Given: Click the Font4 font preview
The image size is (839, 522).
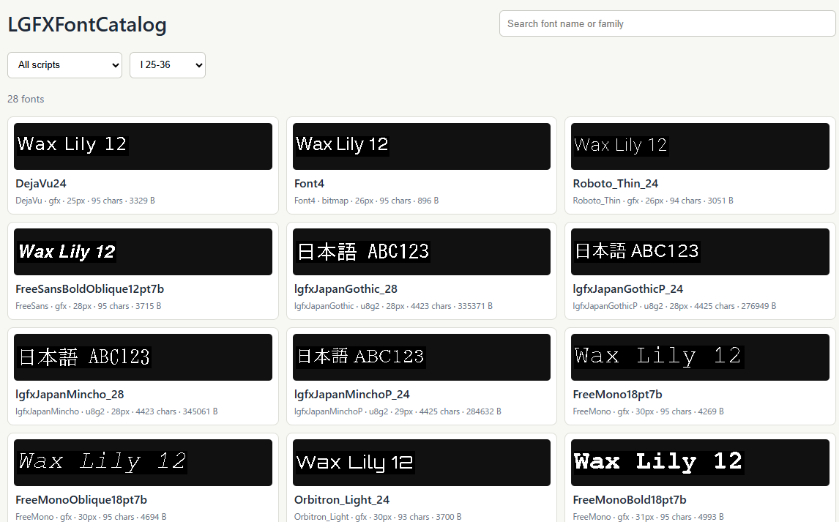Looking at the screenshot, I should [x=422, y=146].
